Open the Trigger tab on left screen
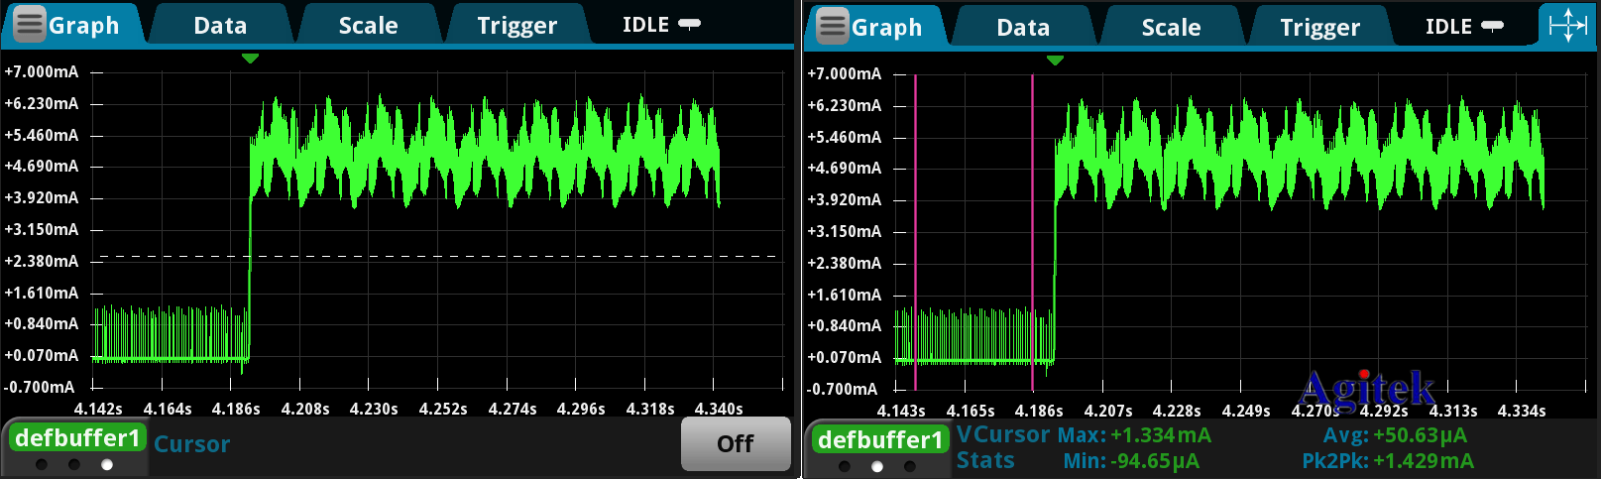This screenshot has width=1601, height=481. pos(516,26)
